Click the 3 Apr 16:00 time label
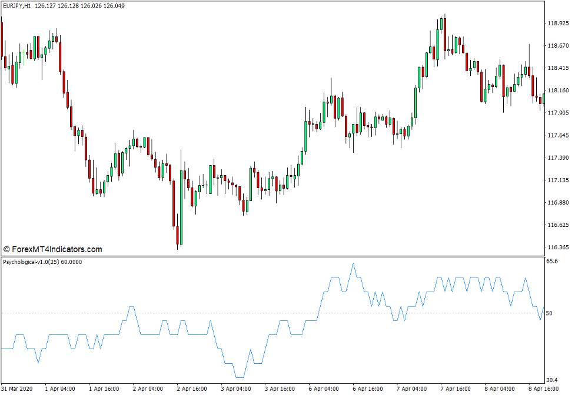This screenshot has width=575, height=395. (x=281, y=389)
